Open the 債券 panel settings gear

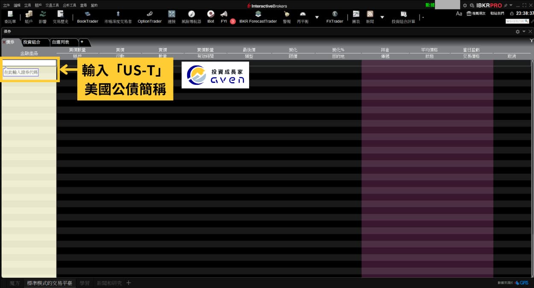tap(517, 32)
